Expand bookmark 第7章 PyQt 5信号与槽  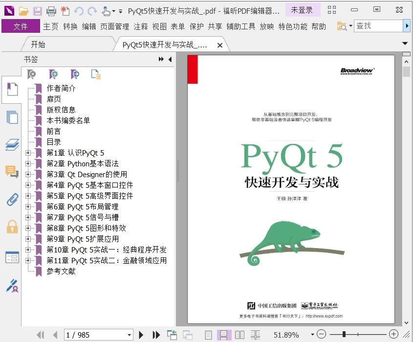pyautogui.click(x=28, y=218)
